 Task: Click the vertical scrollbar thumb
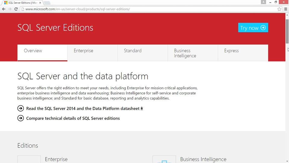[287, 31]
